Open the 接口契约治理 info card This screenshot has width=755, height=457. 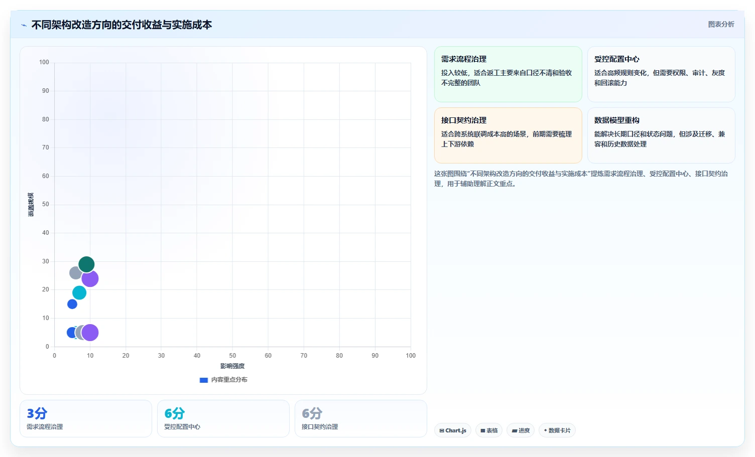tap(508, 135)
